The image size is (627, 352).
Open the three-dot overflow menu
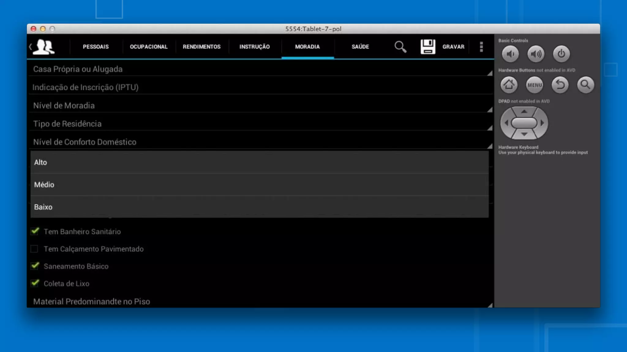point(481,47)
